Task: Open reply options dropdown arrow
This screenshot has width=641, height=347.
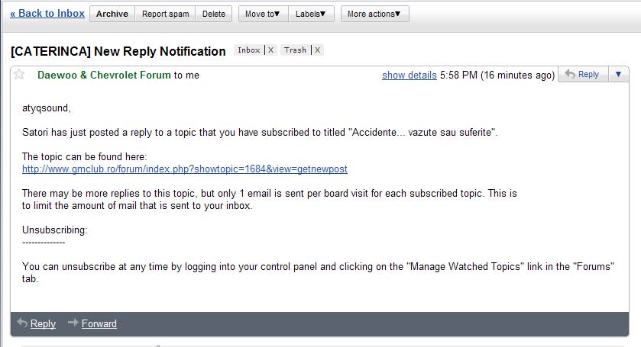Action: tap(619, 74)
